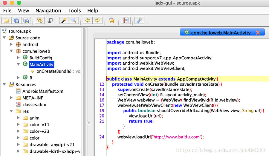Click AppCompatActivity in class declaration
Image resolution: width=269 pixels, height=156 pixels.
[x=196, y=79]
